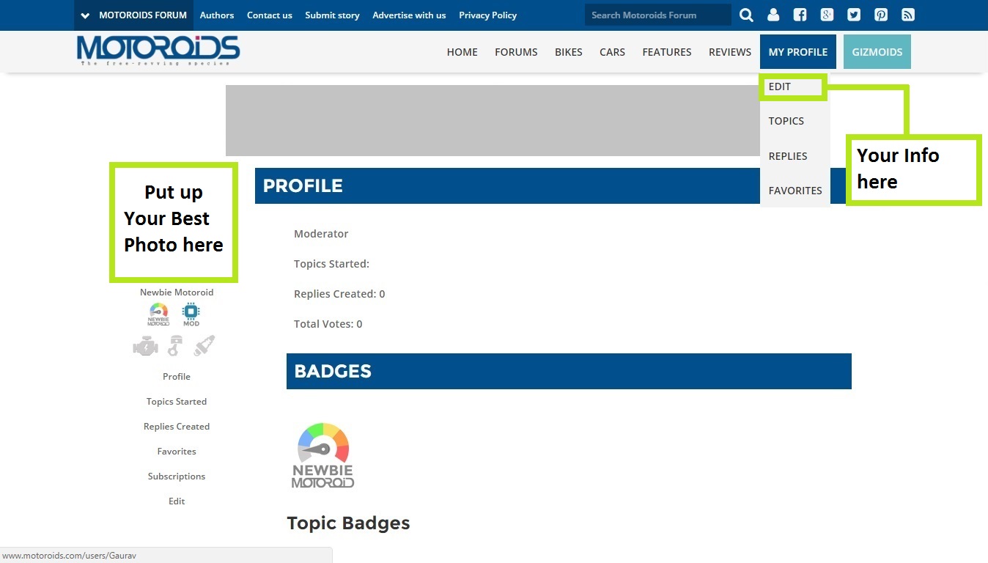The height and width of the screenshot is (563, 988).
Task: Click the large Newbie Motoroid badge image
Action: [x=323, y=455]
